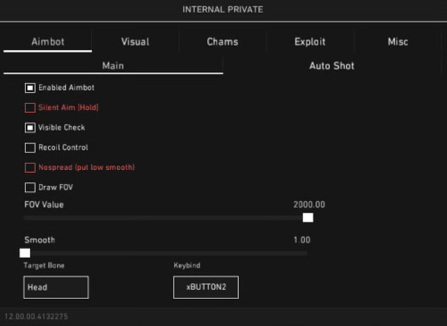Click the FOV Value label
The width and height of the screenshot is (447, 326).
pyautogui.click(x=43, y=205)
